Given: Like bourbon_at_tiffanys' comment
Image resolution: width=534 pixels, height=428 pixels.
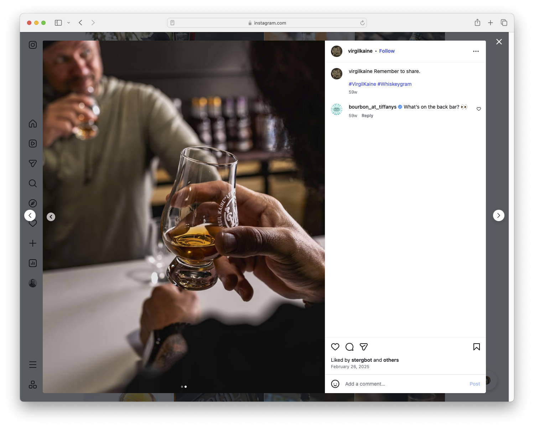Looking at the screenshot, I should [x=478, y=109].
